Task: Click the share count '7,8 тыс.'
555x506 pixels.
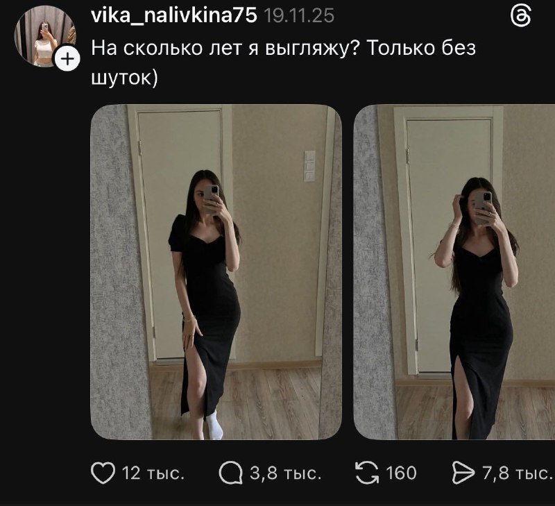Action: (x=517, y=473)
